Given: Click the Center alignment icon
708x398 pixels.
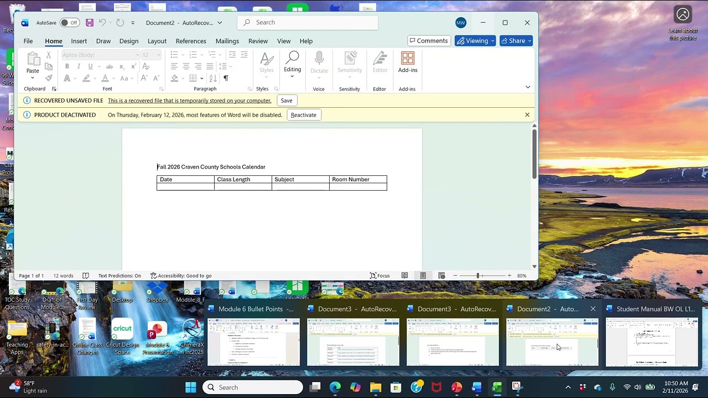Looking at the screenshot, I should pyautogui.click(x=186, y=66).
